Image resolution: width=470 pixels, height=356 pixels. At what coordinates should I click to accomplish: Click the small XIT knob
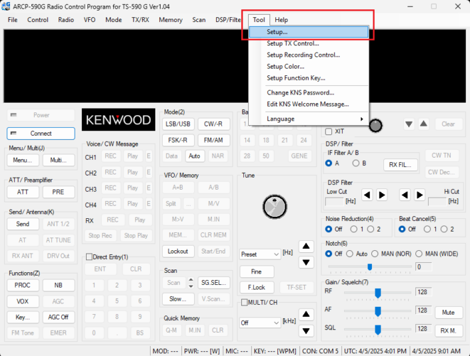(375, 126)
